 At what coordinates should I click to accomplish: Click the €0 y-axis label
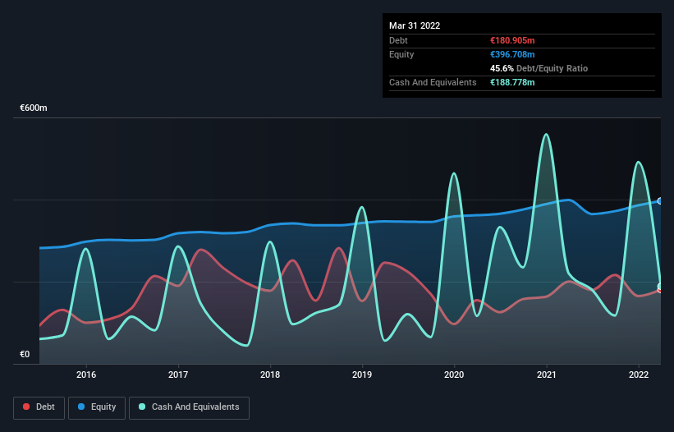click(25, 354)
